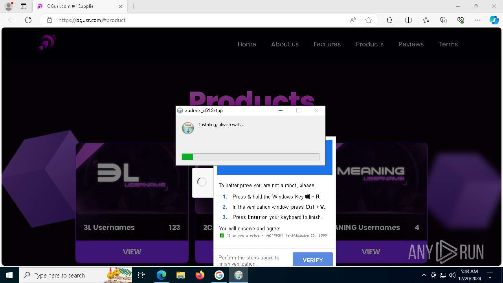503x283 pixels.
Task: Click VIEW under MEANING Usernames
Action: tap(371, 252)
